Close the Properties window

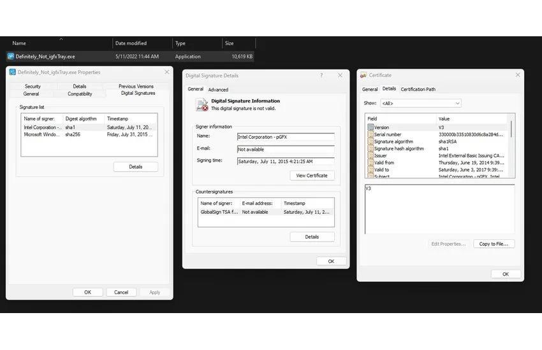click(167, 72)
